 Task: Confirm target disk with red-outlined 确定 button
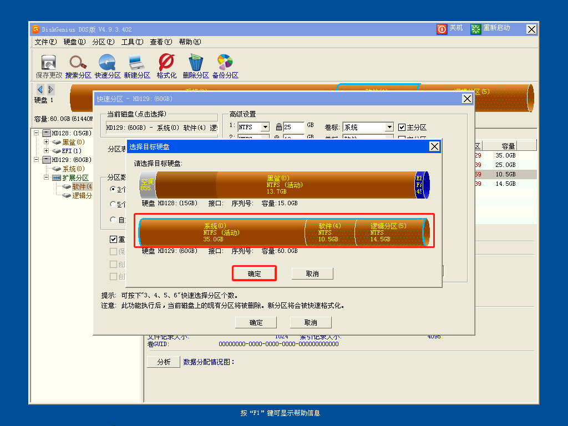[x=254, y=273]
